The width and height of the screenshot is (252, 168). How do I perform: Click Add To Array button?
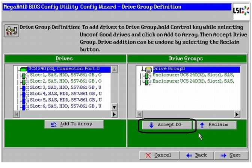pos(74,124)
